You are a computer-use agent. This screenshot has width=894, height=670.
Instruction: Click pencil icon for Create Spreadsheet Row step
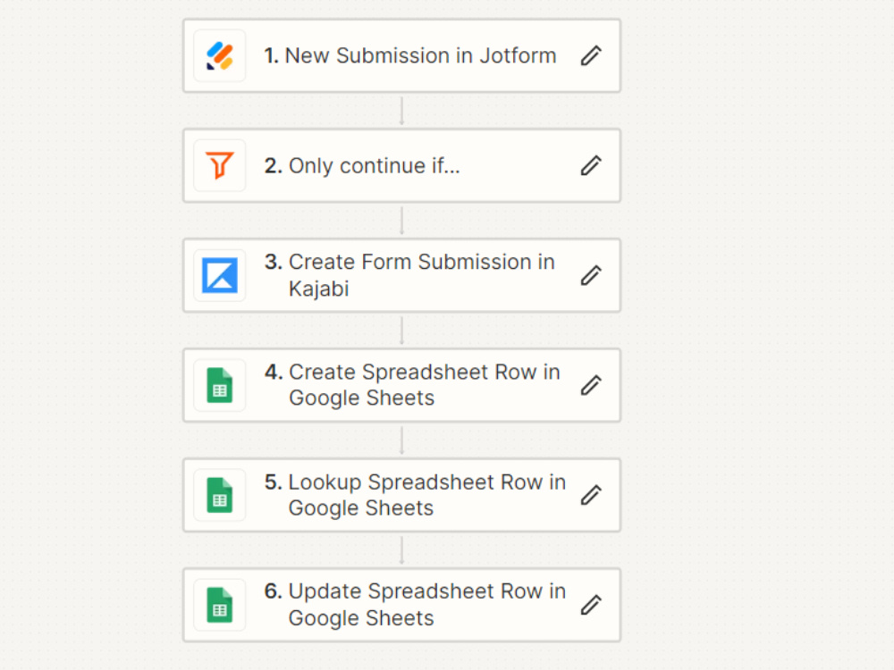pos(591,386)
